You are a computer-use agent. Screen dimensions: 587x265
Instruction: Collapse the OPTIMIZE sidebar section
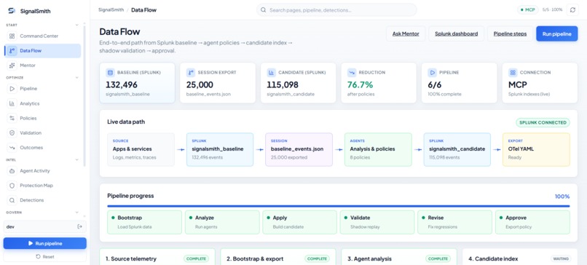click(76, 78)
